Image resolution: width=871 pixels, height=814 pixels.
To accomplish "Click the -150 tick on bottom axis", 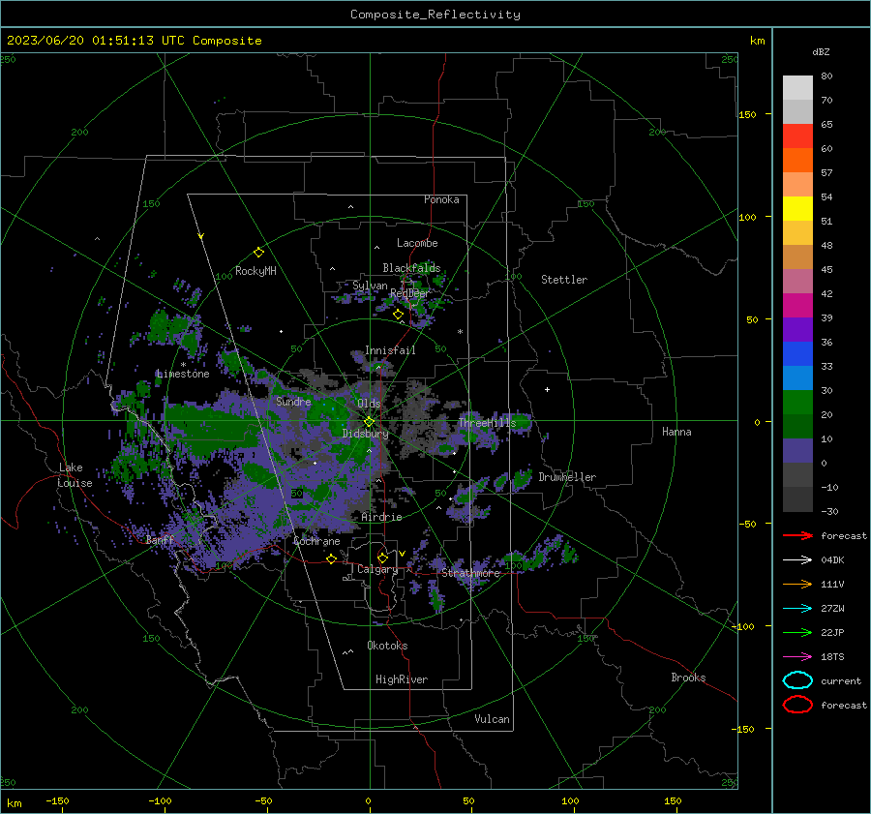I will pyautogui.click(x=57, y=800).
